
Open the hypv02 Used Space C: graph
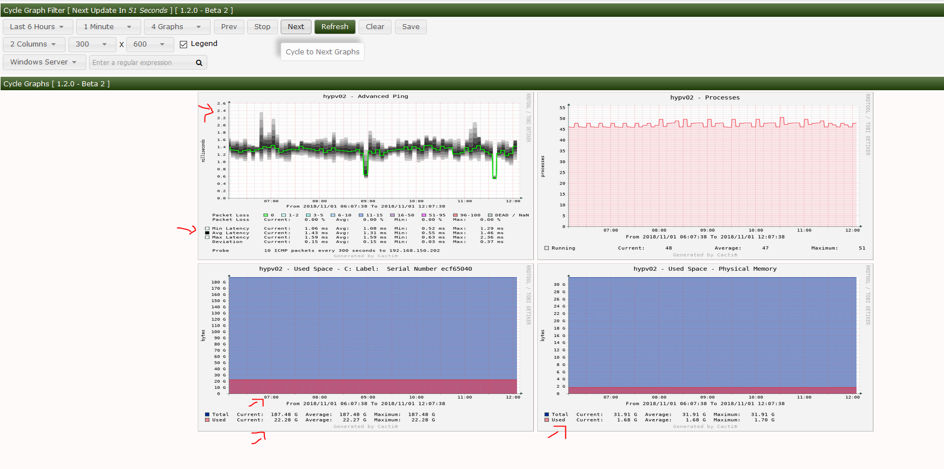click(365, 347)
